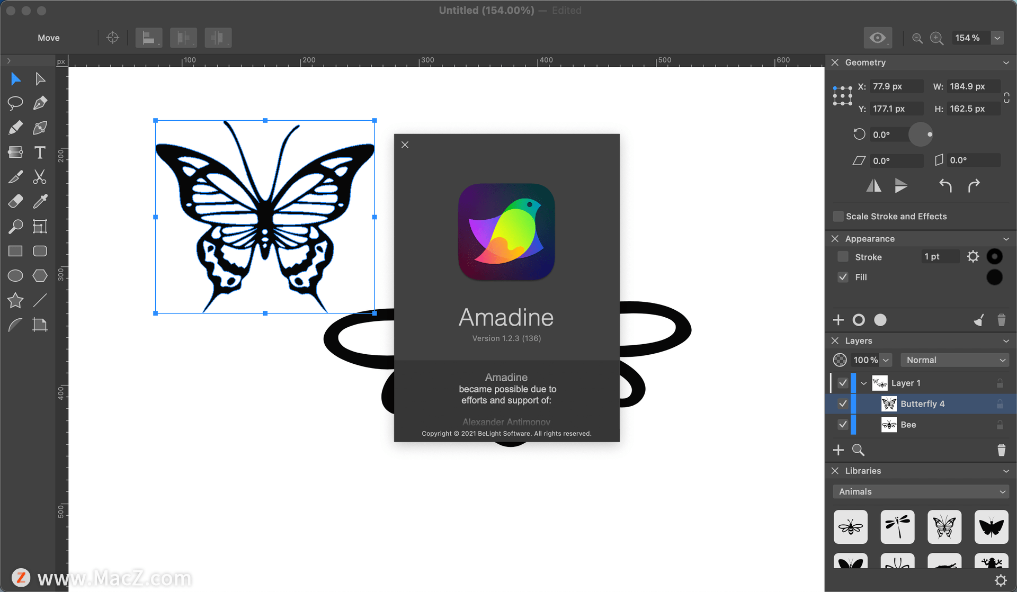Image resolution: width=1017 pixels, height=592 pixels.
Task: Select the Line tool
Action: click(x=40, y=300)
